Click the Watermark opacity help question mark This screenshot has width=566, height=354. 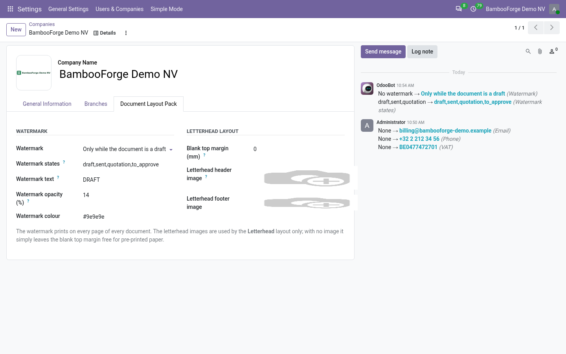[x=28, y=201]
